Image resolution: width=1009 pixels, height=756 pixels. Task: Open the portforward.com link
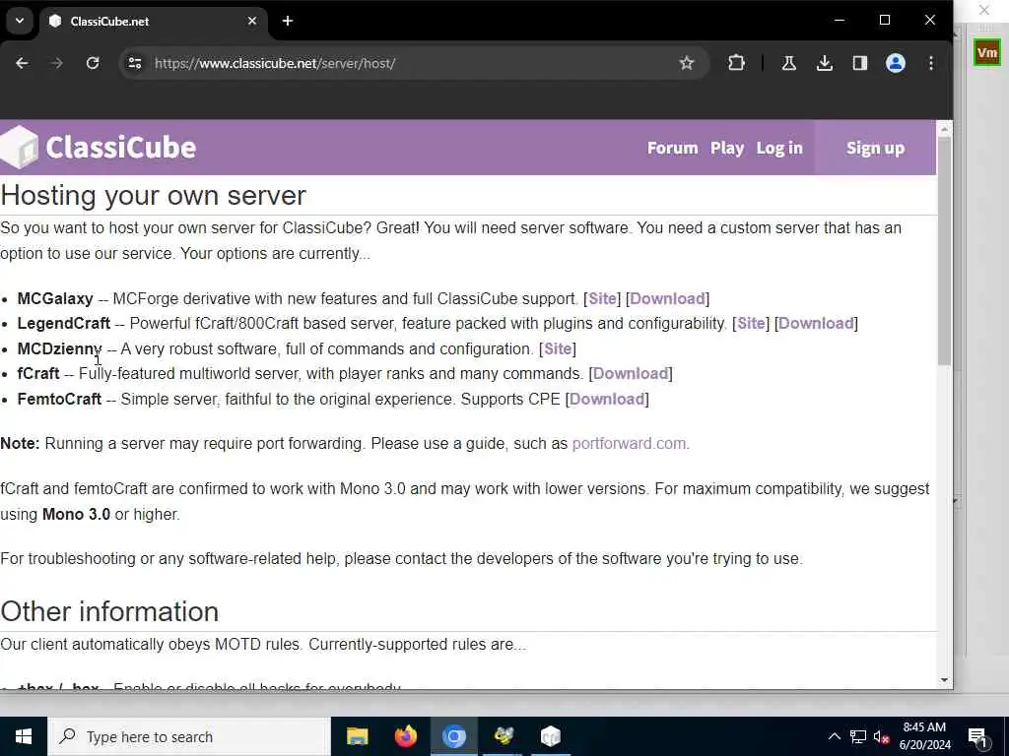click(629, 444)
